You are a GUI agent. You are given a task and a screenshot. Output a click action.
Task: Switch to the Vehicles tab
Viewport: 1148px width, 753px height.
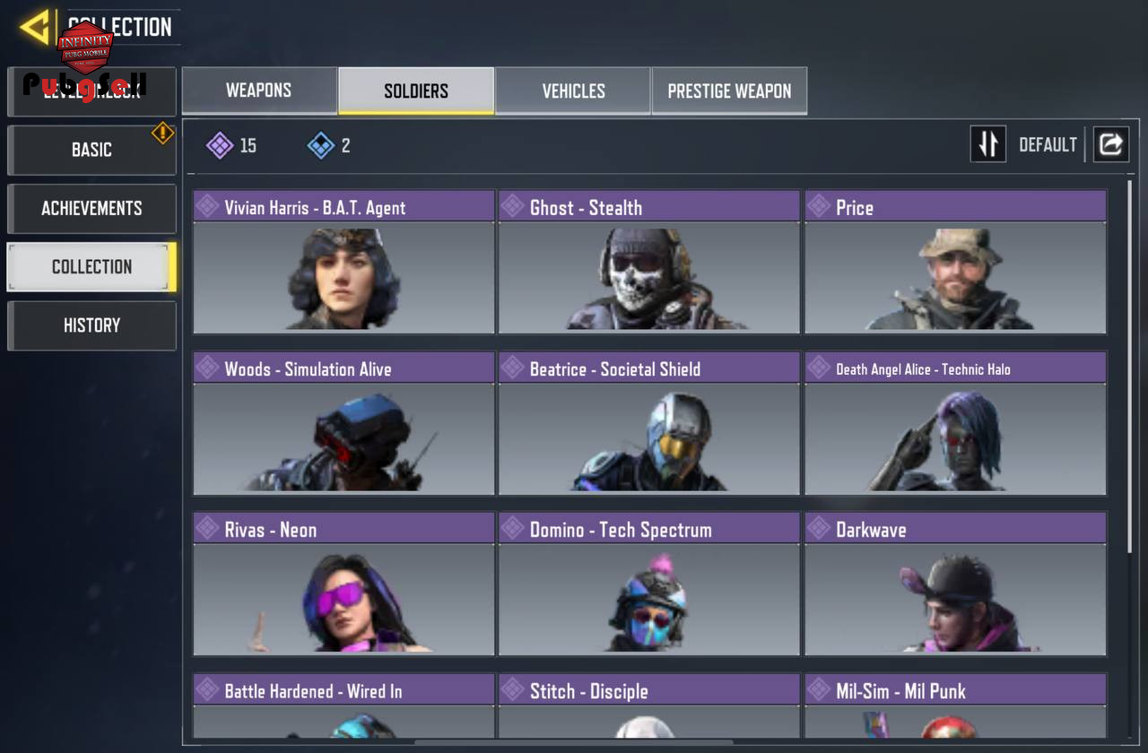click(x=573, y=91)
